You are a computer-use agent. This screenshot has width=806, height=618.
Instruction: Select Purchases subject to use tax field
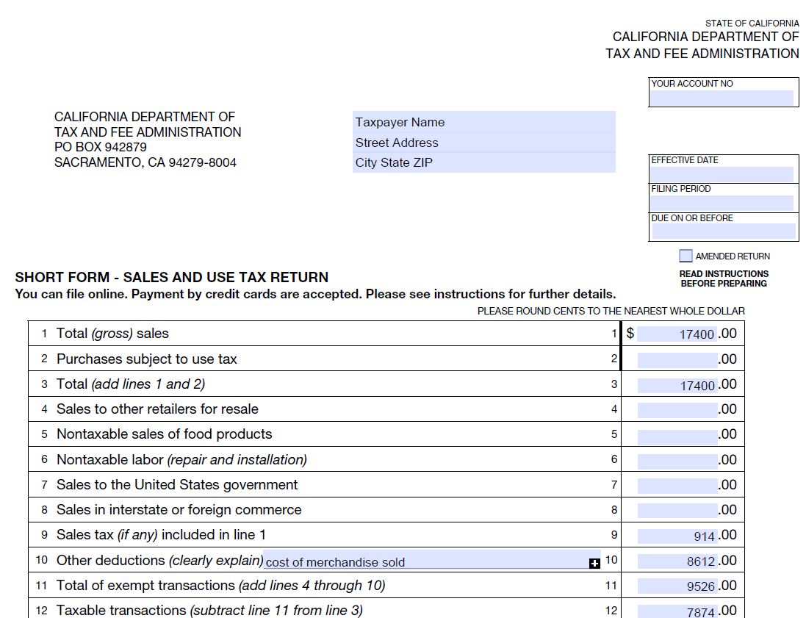677,359
